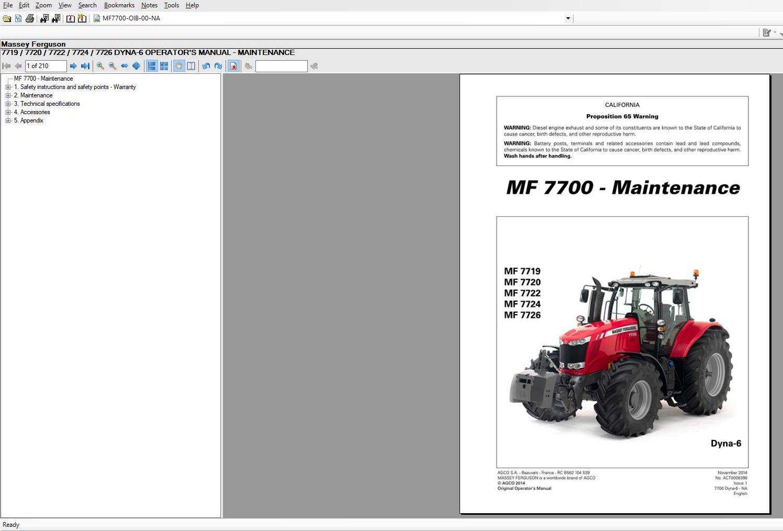Click the first binoculars search icon
Image resolution: width=783 pixels, height=531 pixels.
coord(44,18)
